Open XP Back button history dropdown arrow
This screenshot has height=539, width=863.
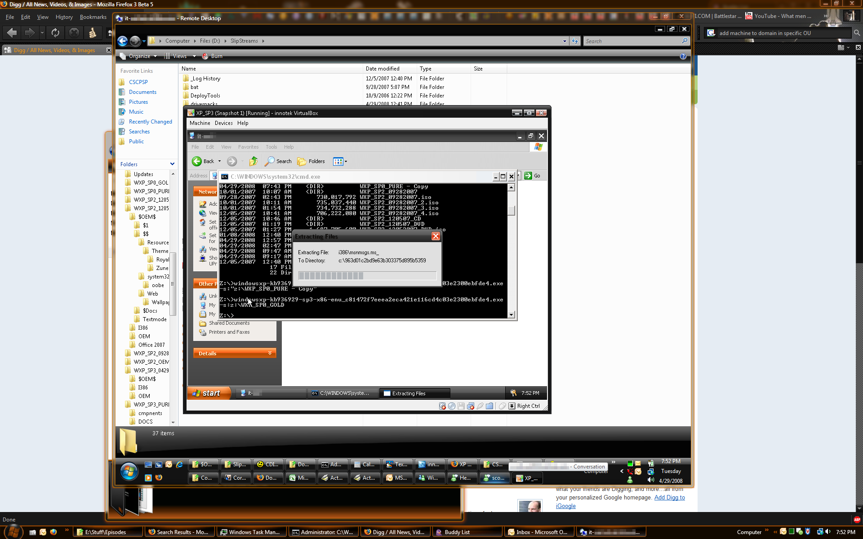click(219, 161)
